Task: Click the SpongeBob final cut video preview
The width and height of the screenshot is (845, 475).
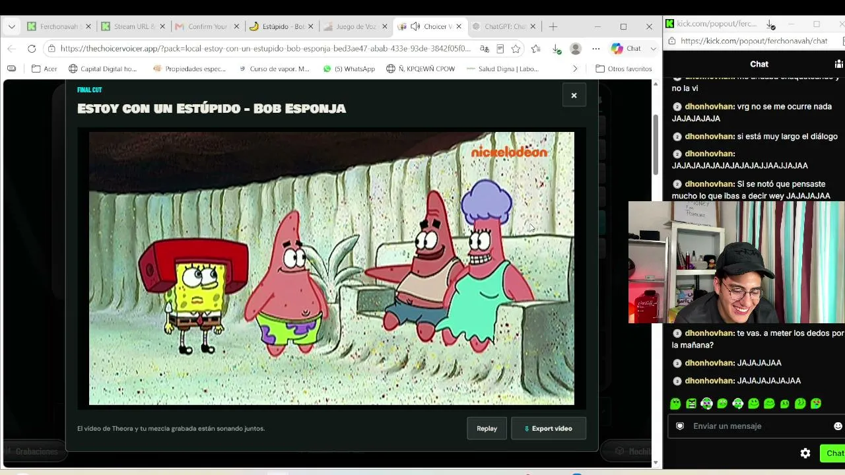Action: (331, 269)
